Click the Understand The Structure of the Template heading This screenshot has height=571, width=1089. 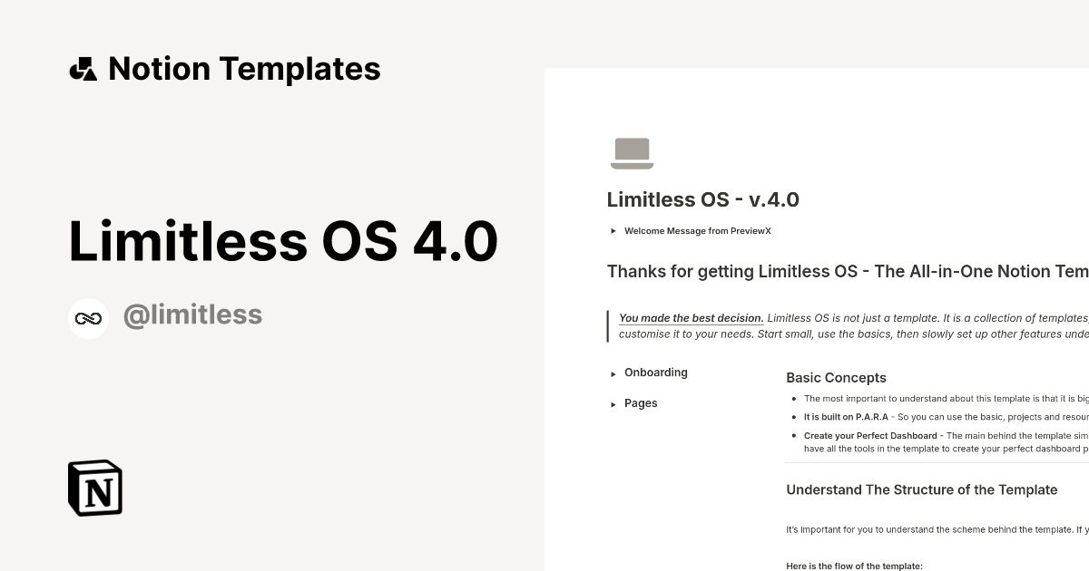922,489
